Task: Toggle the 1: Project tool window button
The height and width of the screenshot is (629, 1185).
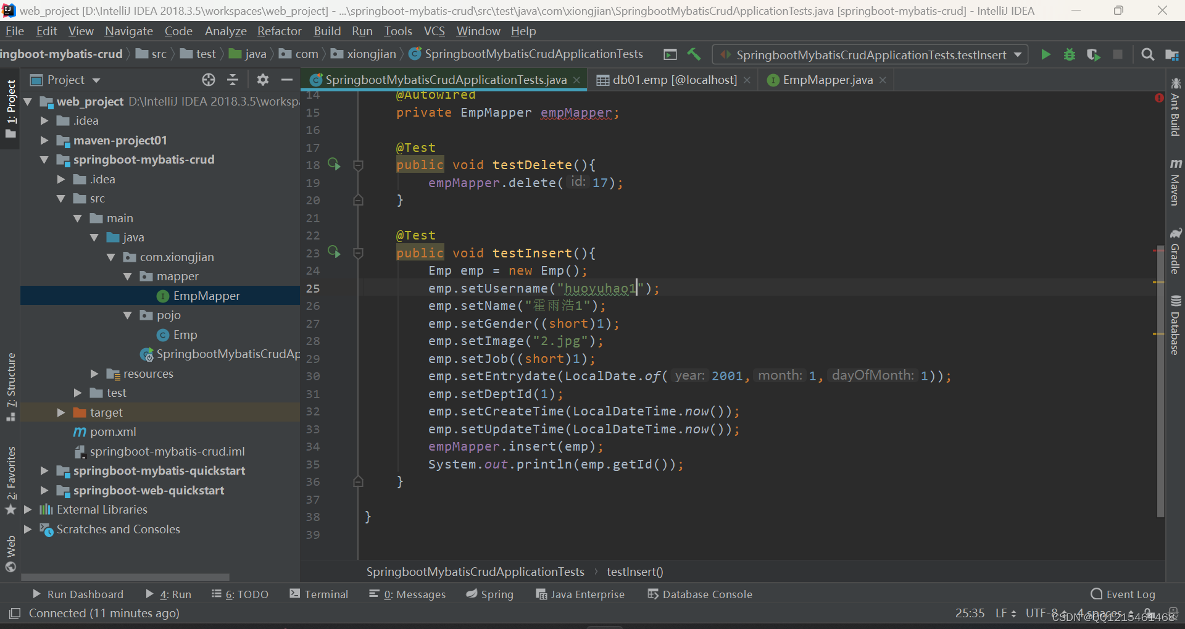Action: (x=10, y=109)
